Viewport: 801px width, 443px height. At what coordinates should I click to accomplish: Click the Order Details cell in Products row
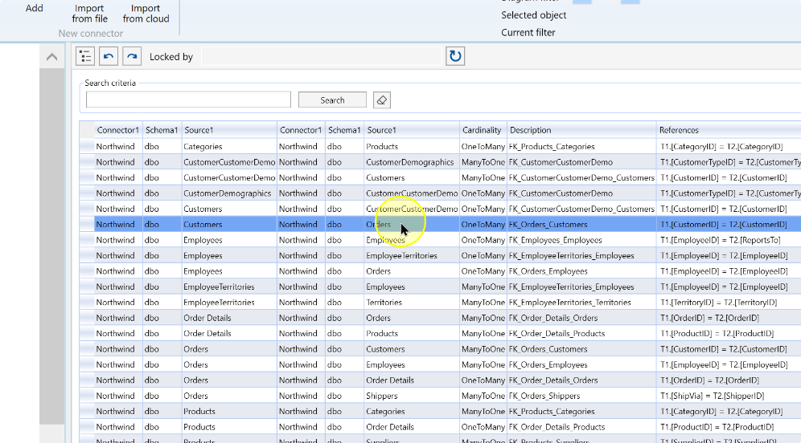[411, 427]
